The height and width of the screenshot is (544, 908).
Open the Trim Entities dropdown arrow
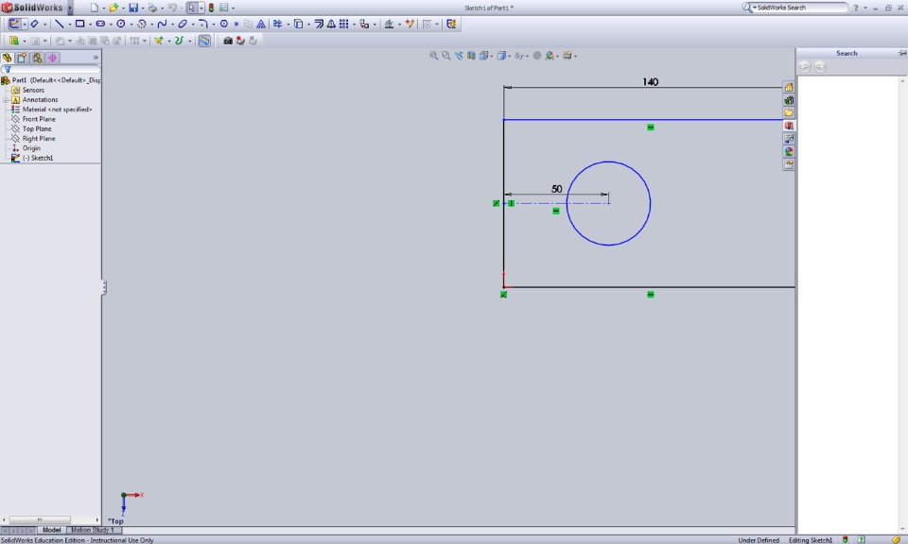coord(288,25)
